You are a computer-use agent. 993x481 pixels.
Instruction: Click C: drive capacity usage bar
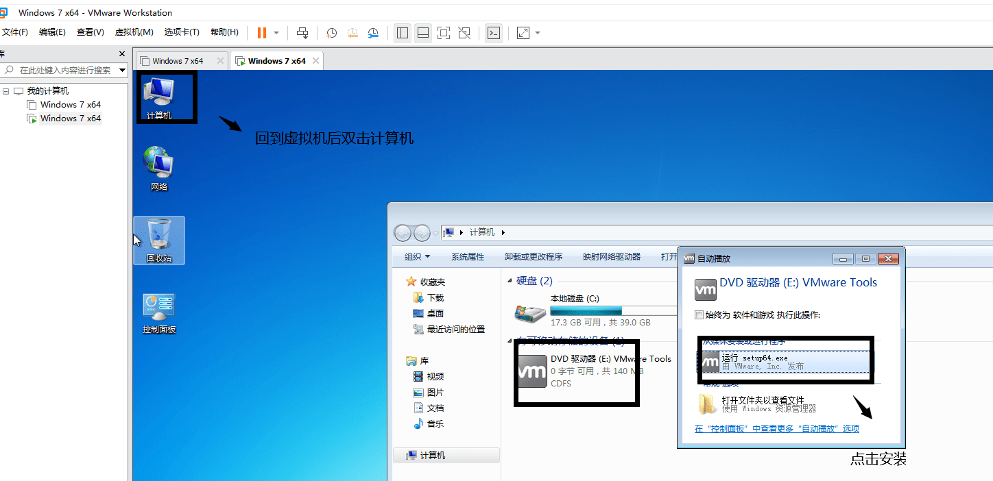point(614,311)
